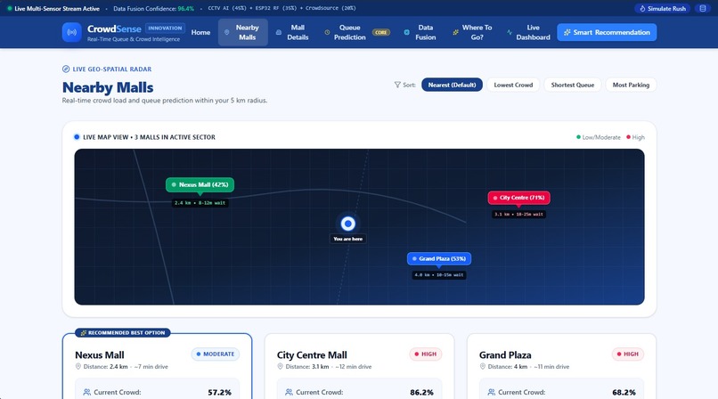Click the Data Fusion chip icon
Screen dimensions: 718x399
point(406,32)
